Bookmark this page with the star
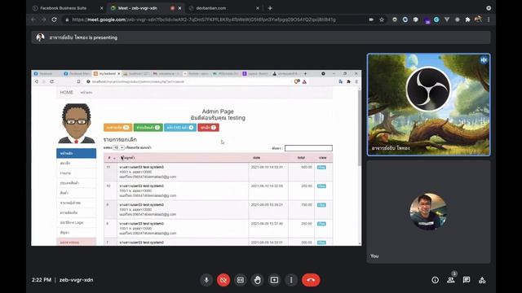Screen dimensions: 522x293 click(x=382, y=20)
